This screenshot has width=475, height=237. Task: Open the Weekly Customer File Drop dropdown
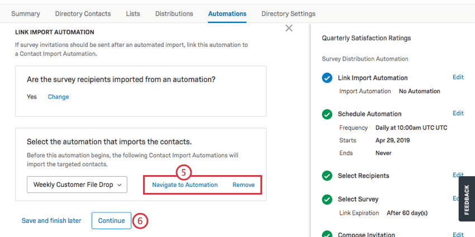[x=77, y=185]
